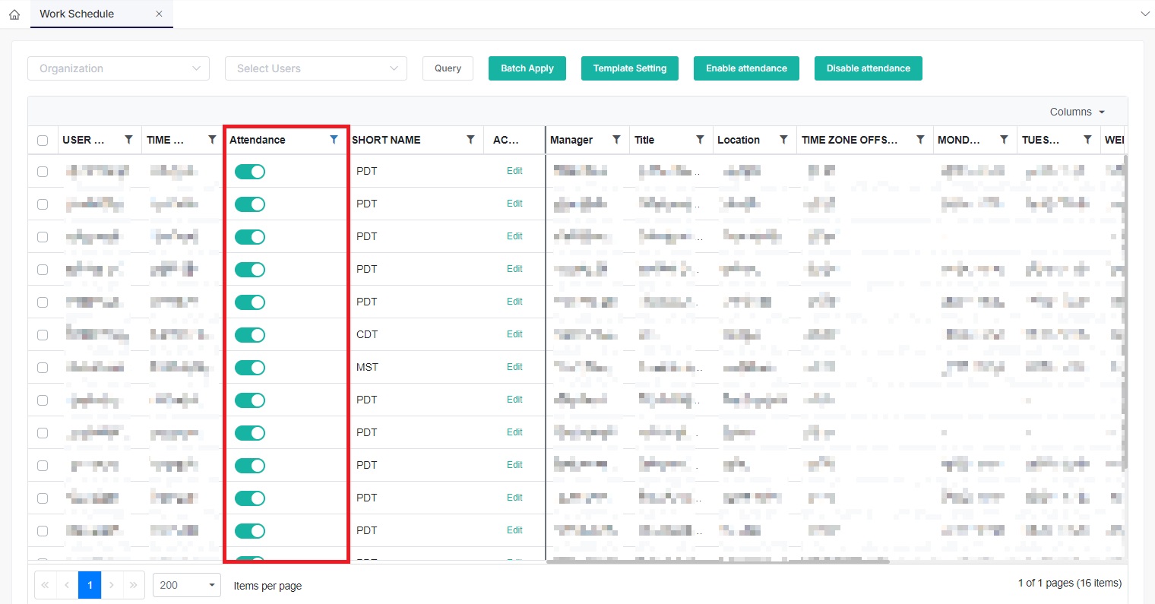Viewport: 1155px width, 604px height.
Task: Open the Columns chooser dropdown
Action: (x=1077, y=112)
